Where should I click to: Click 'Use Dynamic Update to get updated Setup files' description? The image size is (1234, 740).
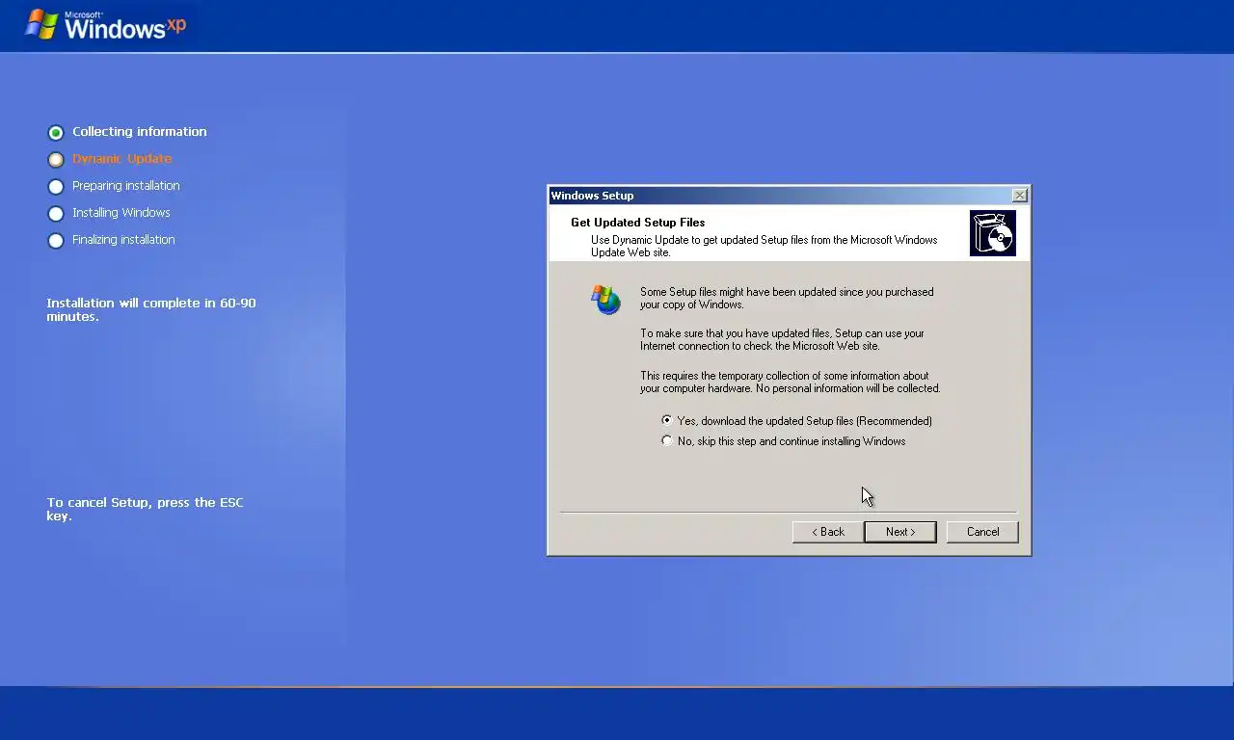pos(764,246)
